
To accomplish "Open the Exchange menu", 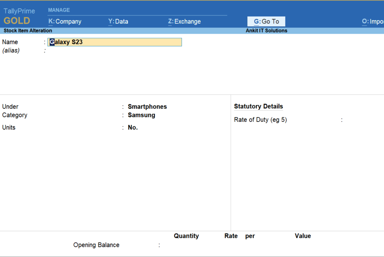I will pos(184,21).
